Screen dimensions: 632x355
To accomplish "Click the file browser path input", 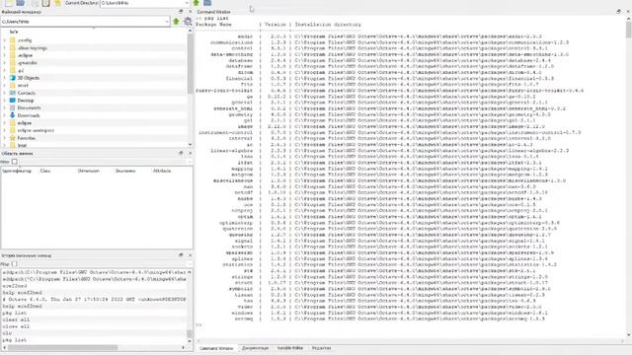I will point(82,22).
